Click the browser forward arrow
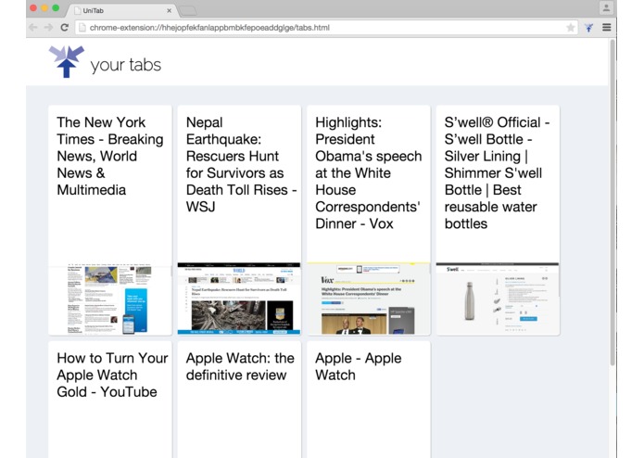The height and width of the screenshot is (458, 644). pos(48,28)
